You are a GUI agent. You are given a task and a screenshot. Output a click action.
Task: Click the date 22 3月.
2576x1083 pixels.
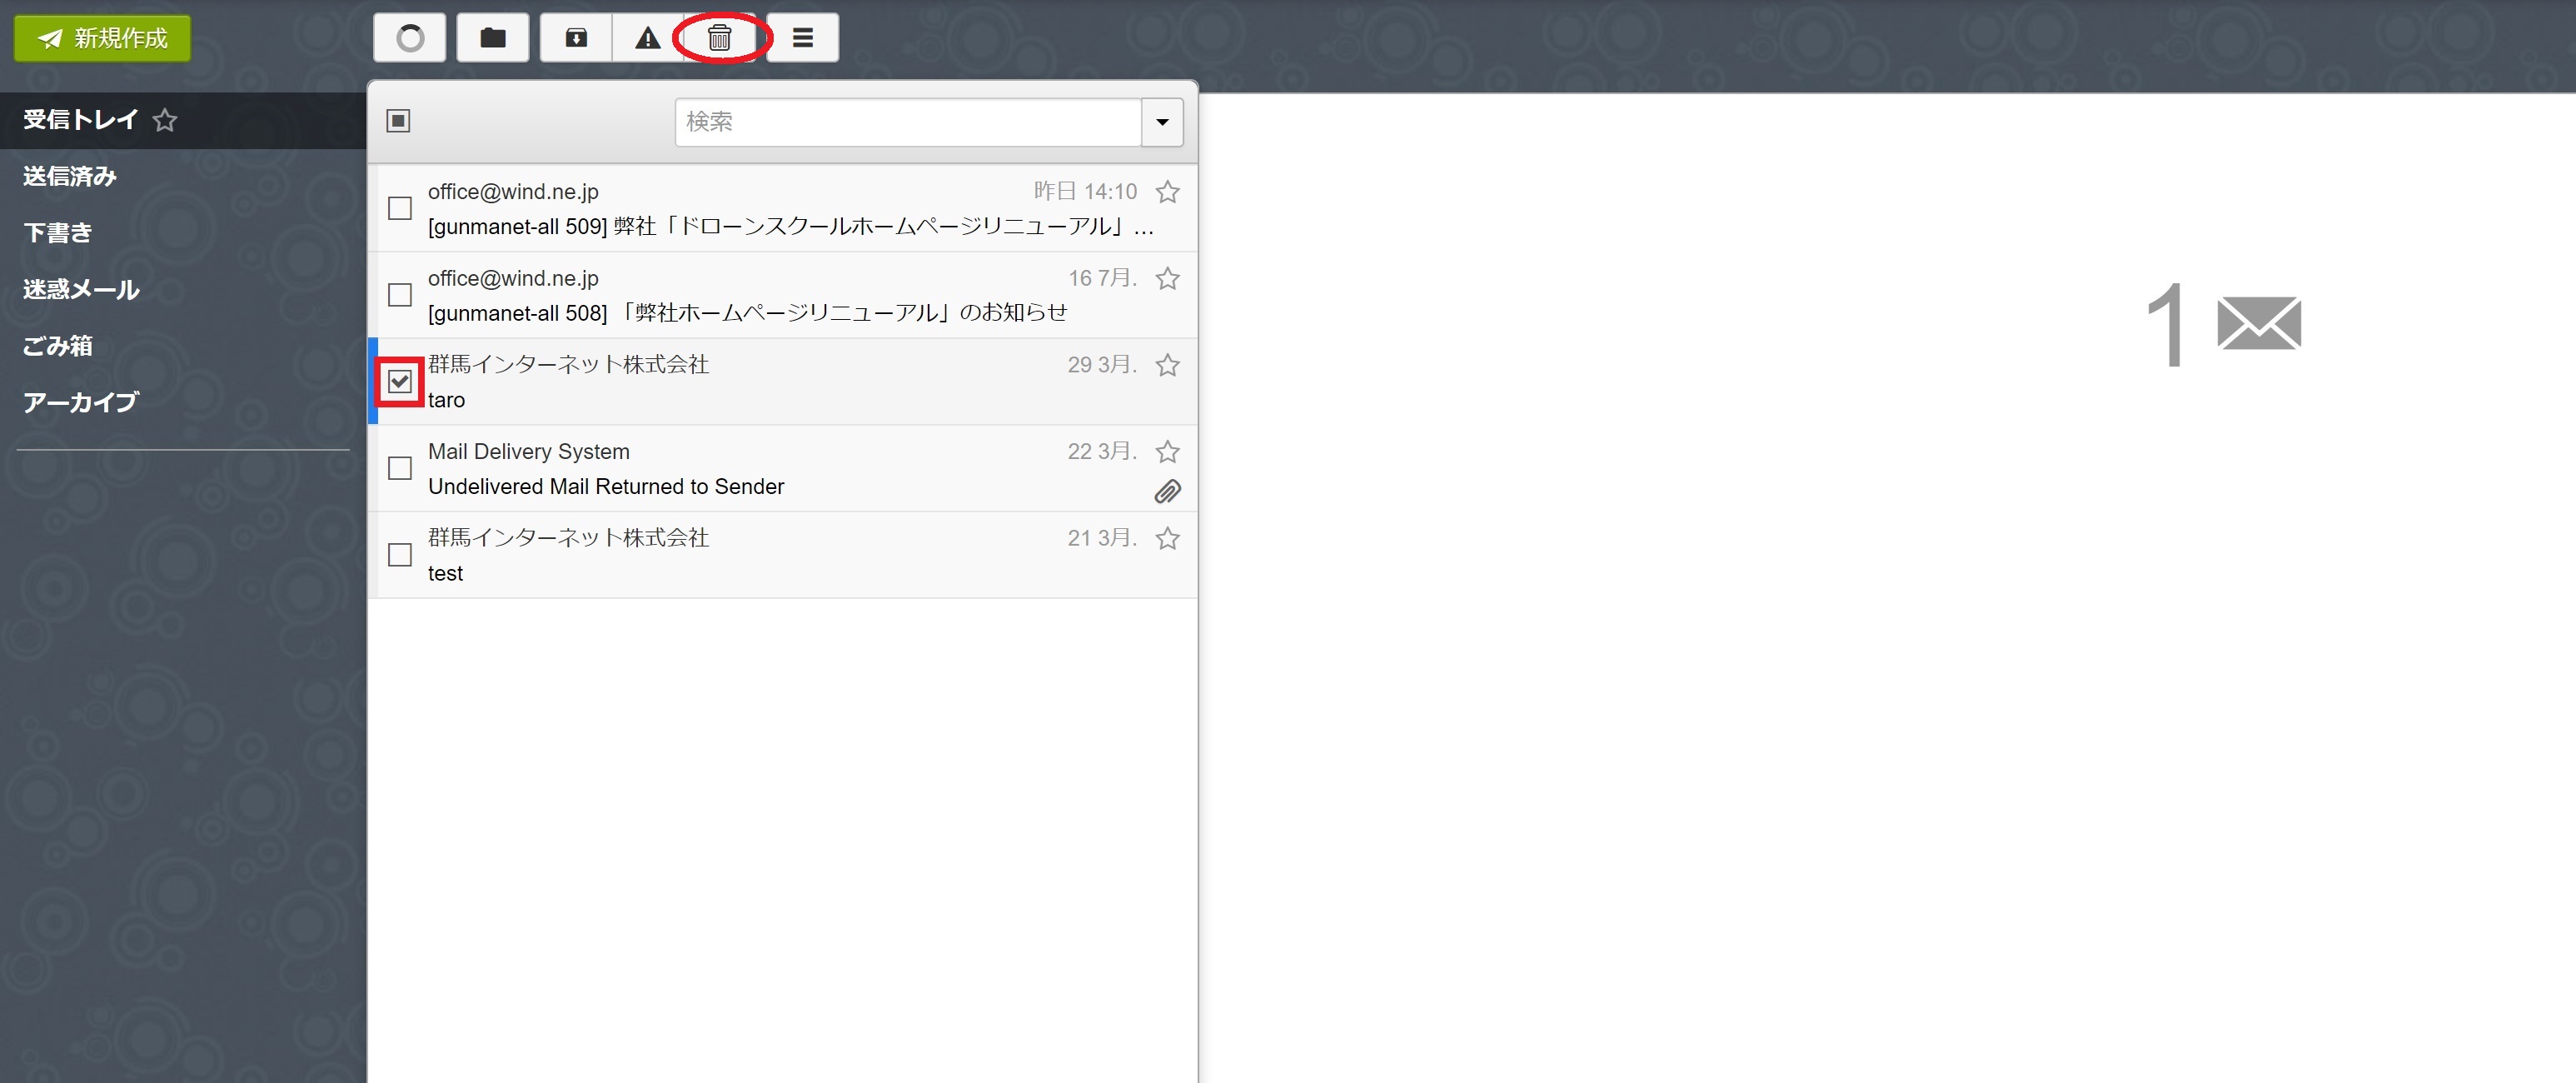tap(1102, 452)
